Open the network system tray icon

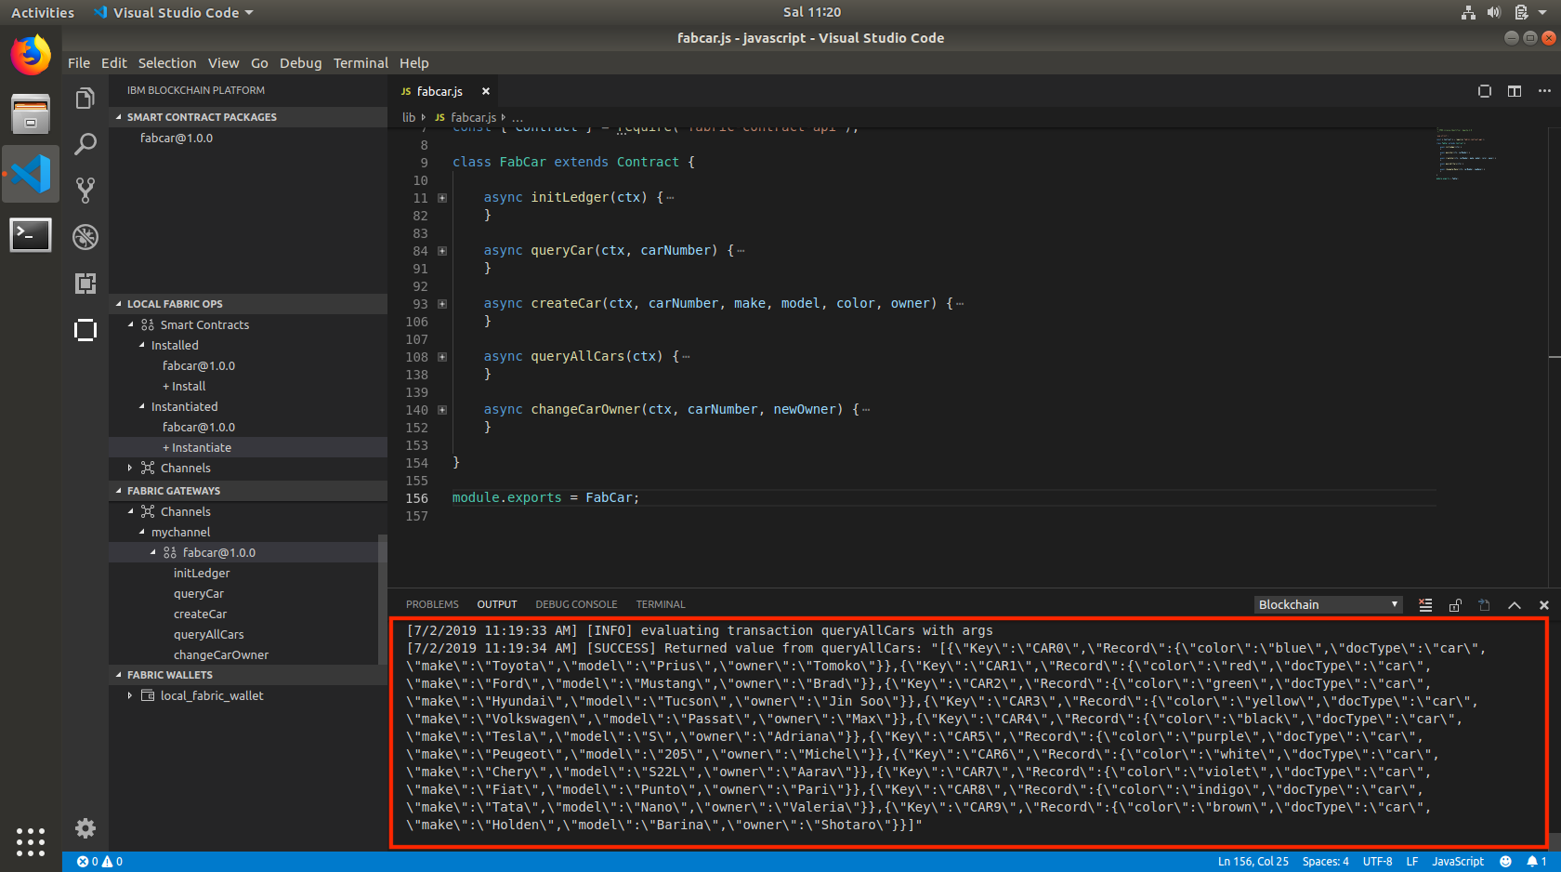1468,12
